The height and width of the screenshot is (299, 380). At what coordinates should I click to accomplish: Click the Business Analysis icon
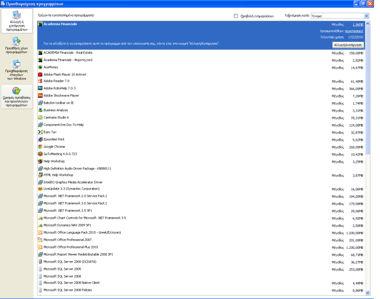[40, 110]
